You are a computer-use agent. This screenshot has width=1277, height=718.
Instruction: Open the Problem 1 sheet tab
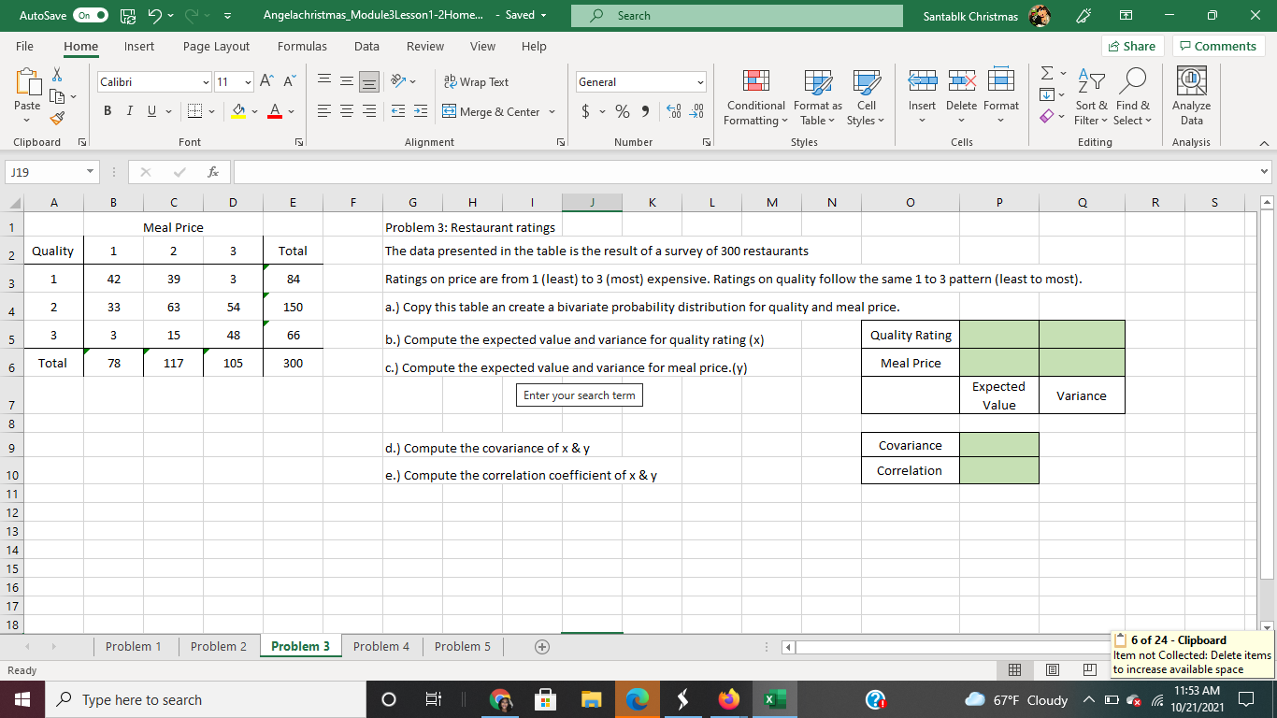pos(134,646)
